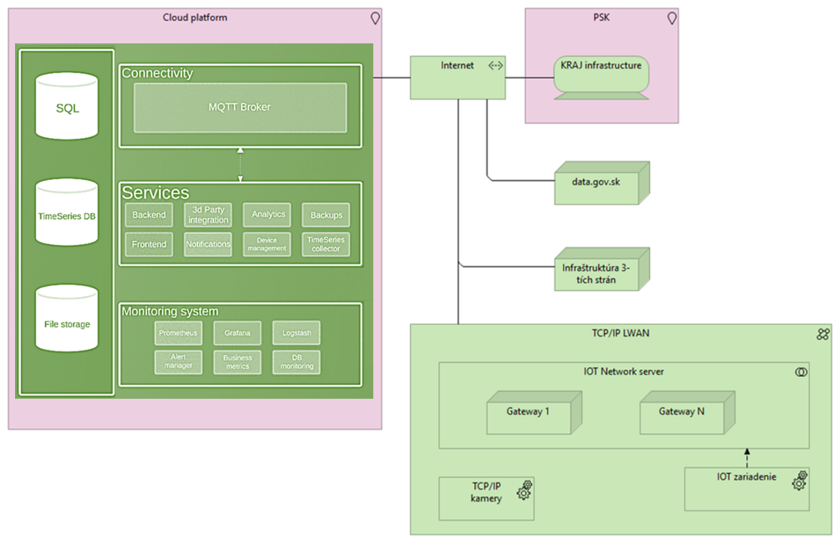Click the gear icon on IOT zariadenie
Image resolution: width=840 pixels, height=543 pixels.
[x=799, y=480]
